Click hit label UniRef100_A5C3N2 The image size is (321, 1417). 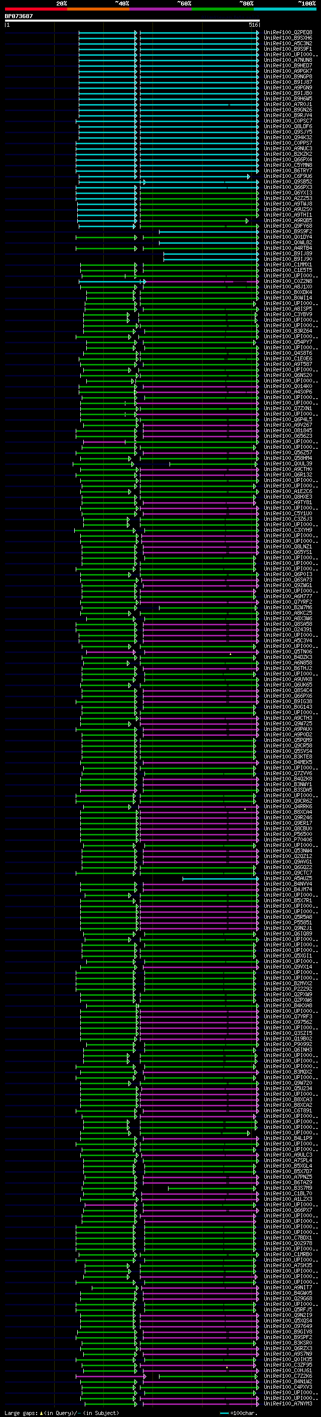[x=288, y=43]
